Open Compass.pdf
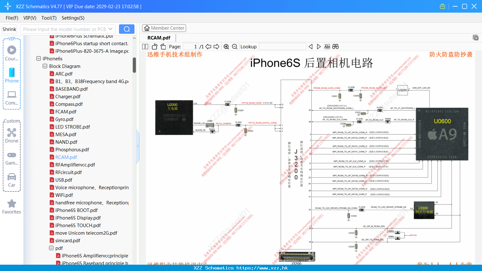The image size is (482, 271). point(69,104)
